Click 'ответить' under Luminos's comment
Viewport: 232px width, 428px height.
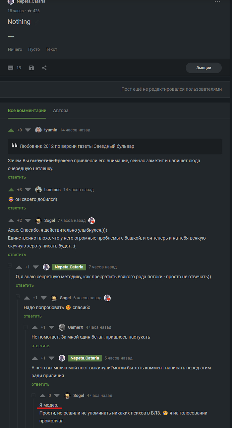pos(17,208)
